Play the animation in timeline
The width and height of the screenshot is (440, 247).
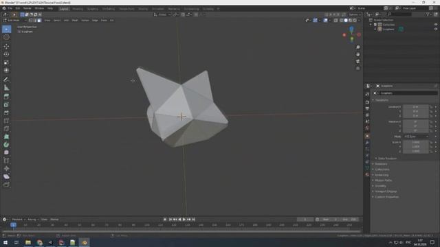coord(184,220)
